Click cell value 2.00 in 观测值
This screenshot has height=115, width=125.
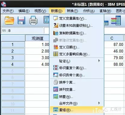pyautogui.click(x=37, y=51)
